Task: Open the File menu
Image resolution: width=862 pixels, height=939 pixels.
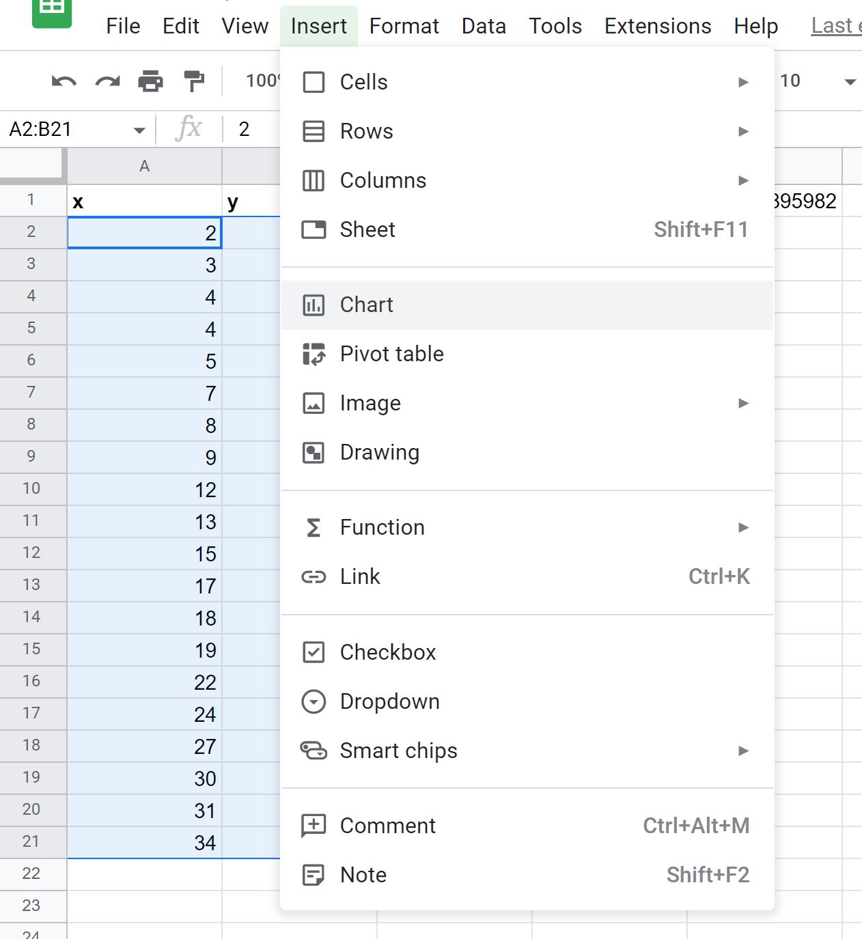Action: click(x=123, y=26)
